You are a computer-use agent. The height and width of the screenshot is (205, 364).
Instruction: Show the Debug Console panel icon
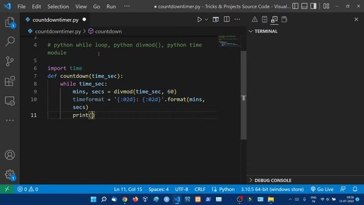(274, 19)
